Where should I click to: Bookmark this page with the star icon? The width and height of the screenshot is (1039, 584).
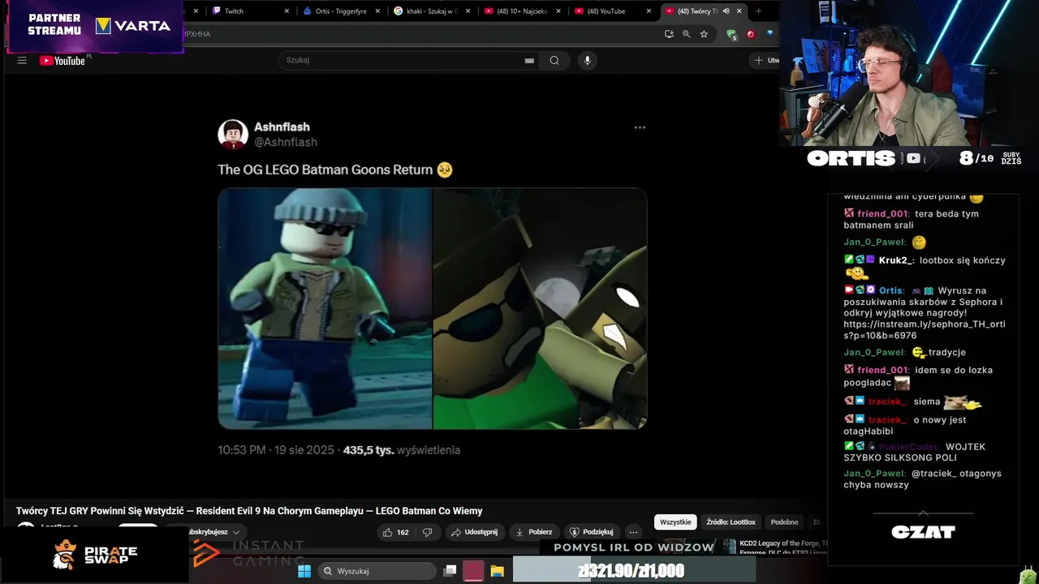(704, 34)
